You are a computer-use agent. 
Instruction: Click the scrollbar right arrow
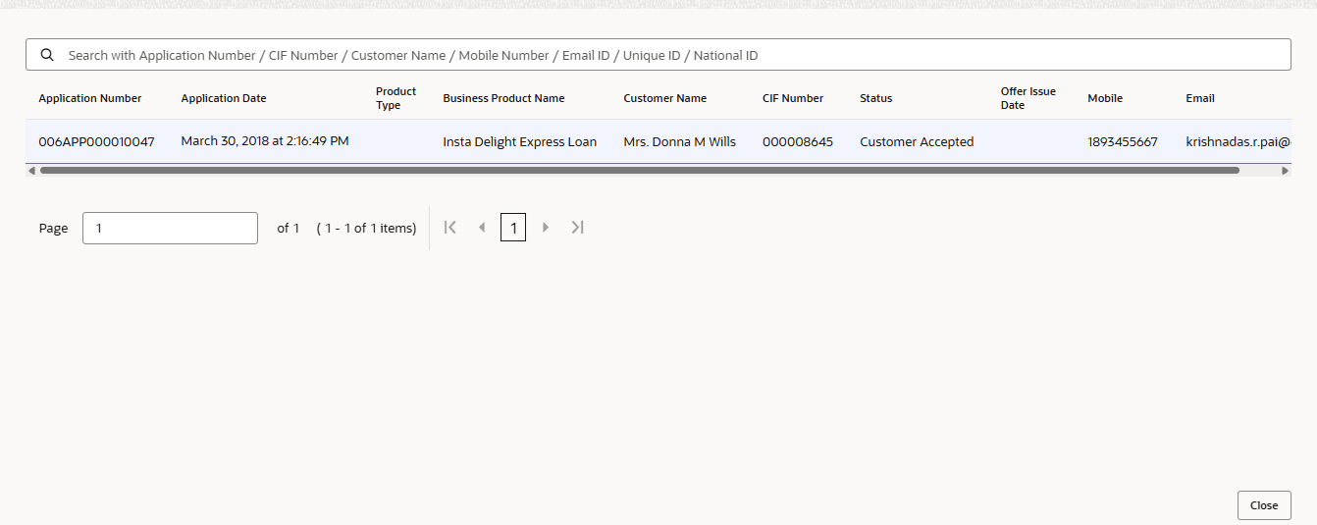pos(1286,171)
